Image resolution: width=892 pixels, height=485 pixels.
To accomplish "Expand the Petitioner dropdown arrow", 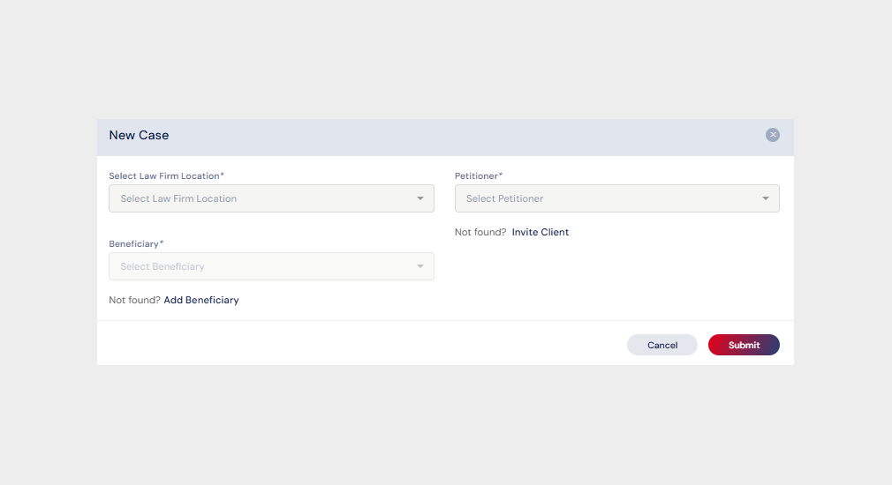I will 766,198.
